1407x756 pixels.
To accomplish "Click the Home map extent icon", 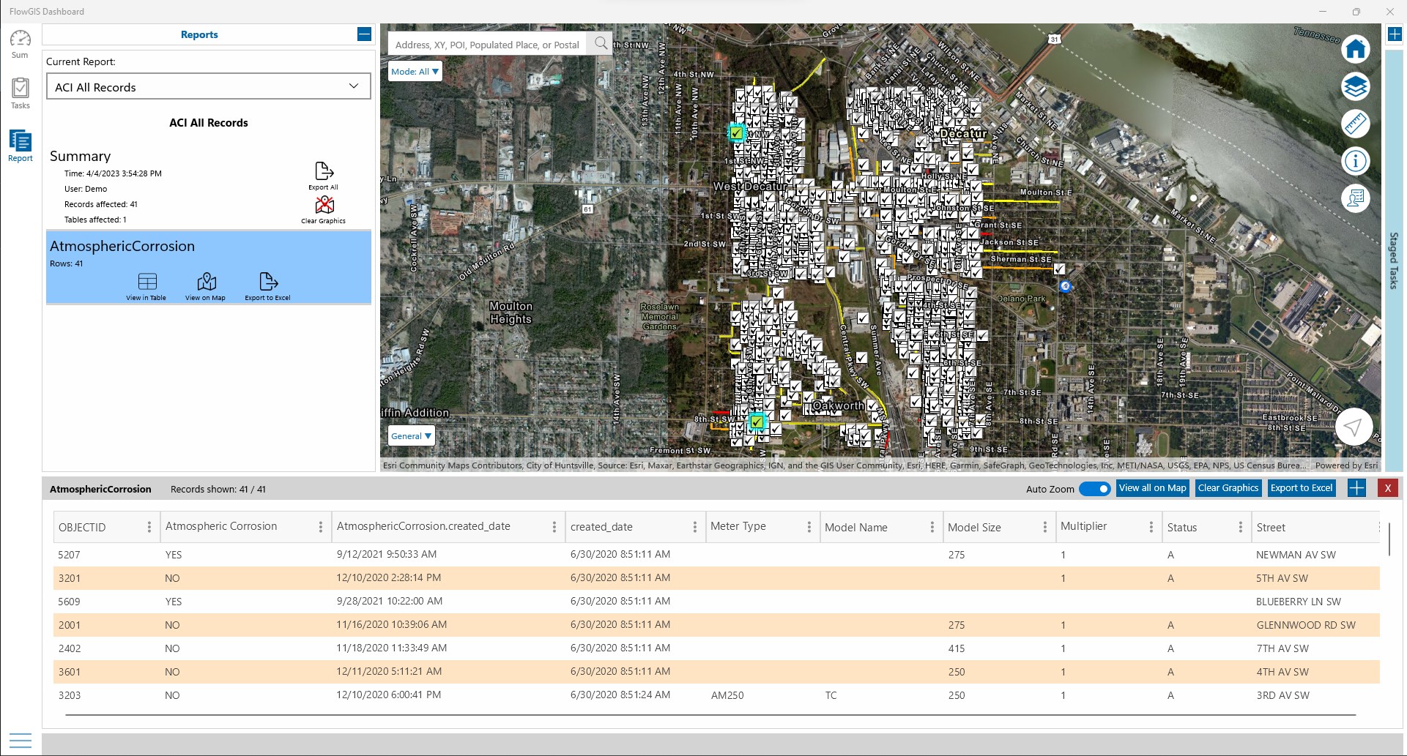I will pos(1355,50).
